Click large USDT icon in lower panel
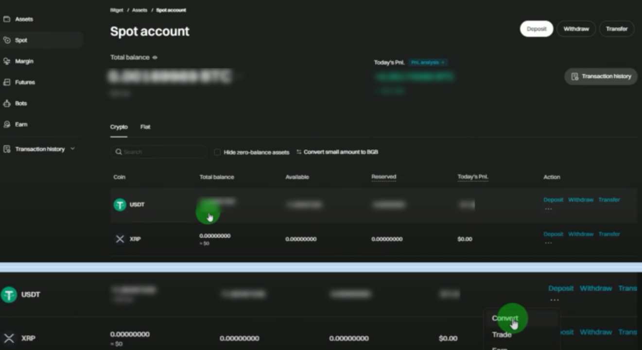This screenshot has height=350, width=642. coord(9,294)
